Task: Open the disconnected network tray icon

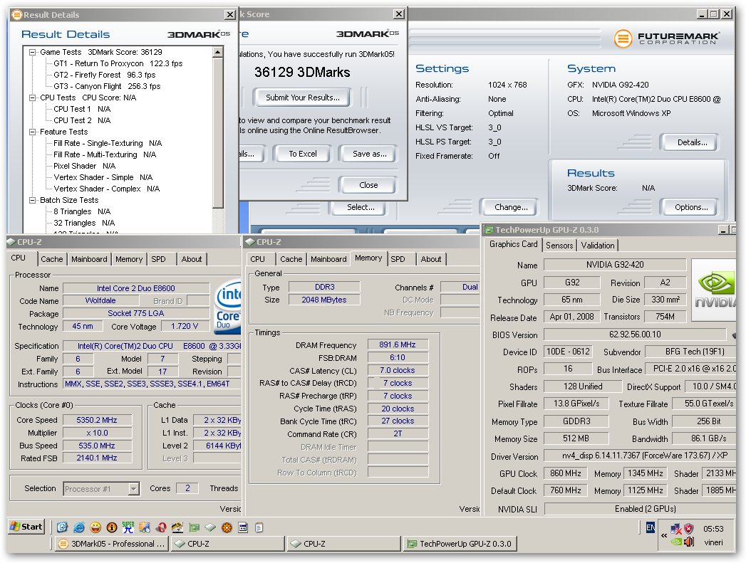Action: (675, 528)
